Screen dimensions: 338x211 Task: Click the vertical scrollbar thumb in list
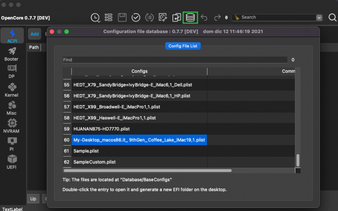297,160
